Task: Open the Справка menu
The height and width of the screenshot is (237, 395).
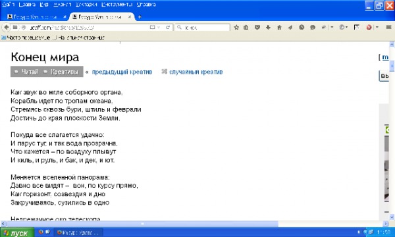Action: (x=146, y=5)
